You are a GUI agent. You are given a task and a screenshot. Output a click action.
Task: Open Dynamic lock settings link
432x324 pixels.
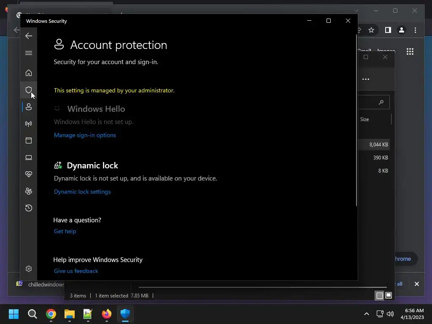point(82,192)
